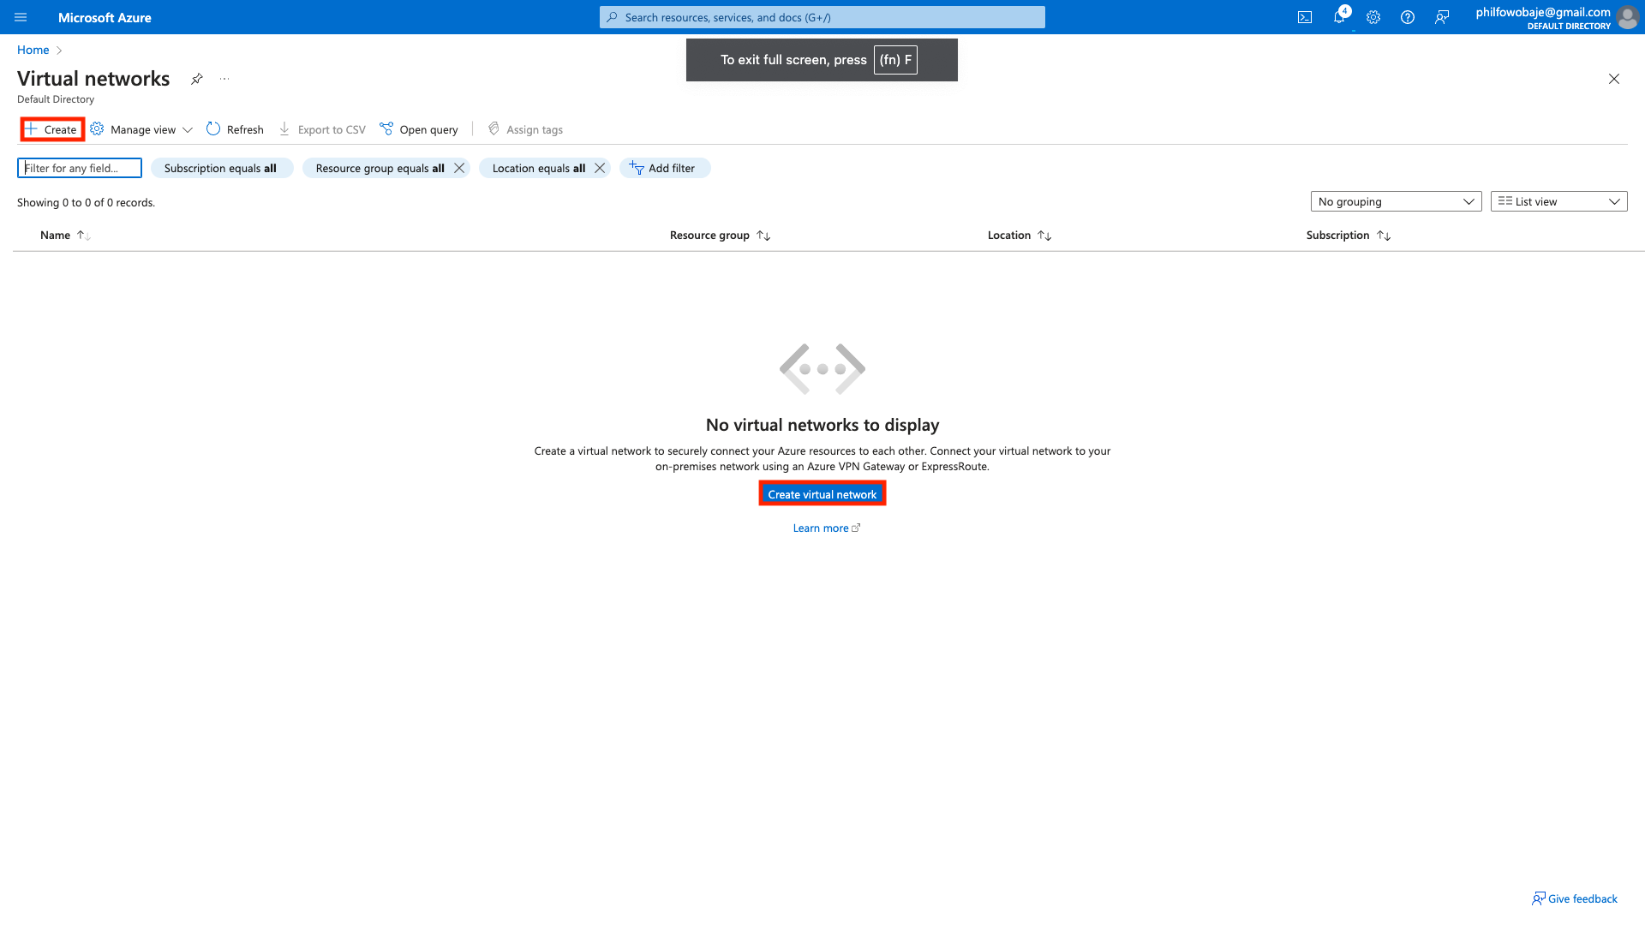The width and height of the screenshot is (1645, 925).
Task: Open the Cloud Shell icon
Action: (1305, 17)
